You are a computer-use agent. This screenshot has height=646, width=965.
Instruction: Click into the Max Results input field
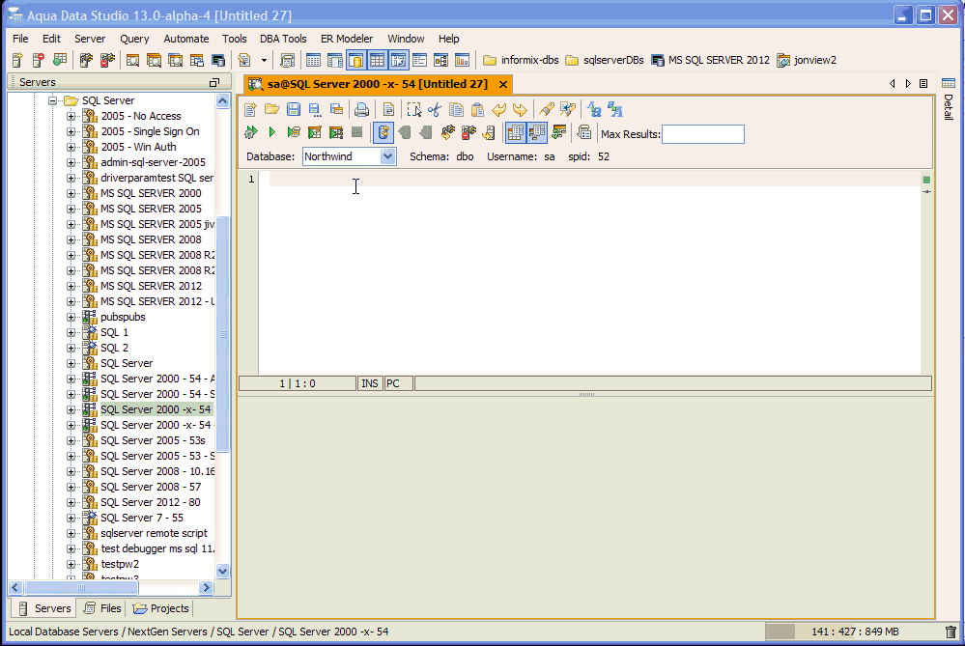pos(703,134)
